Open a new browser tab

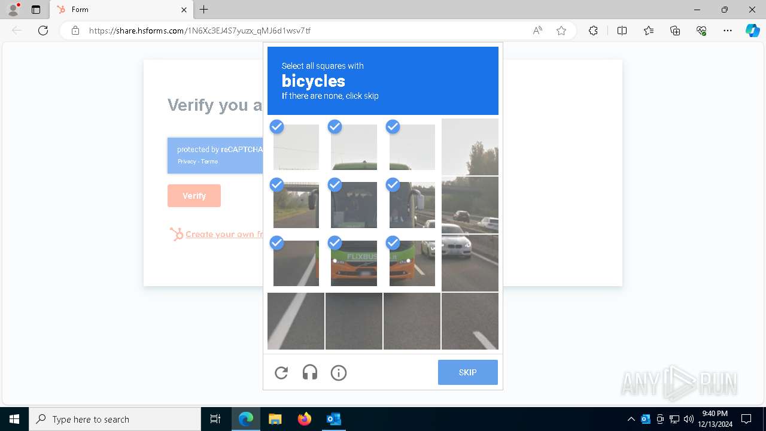coord(204,10)
